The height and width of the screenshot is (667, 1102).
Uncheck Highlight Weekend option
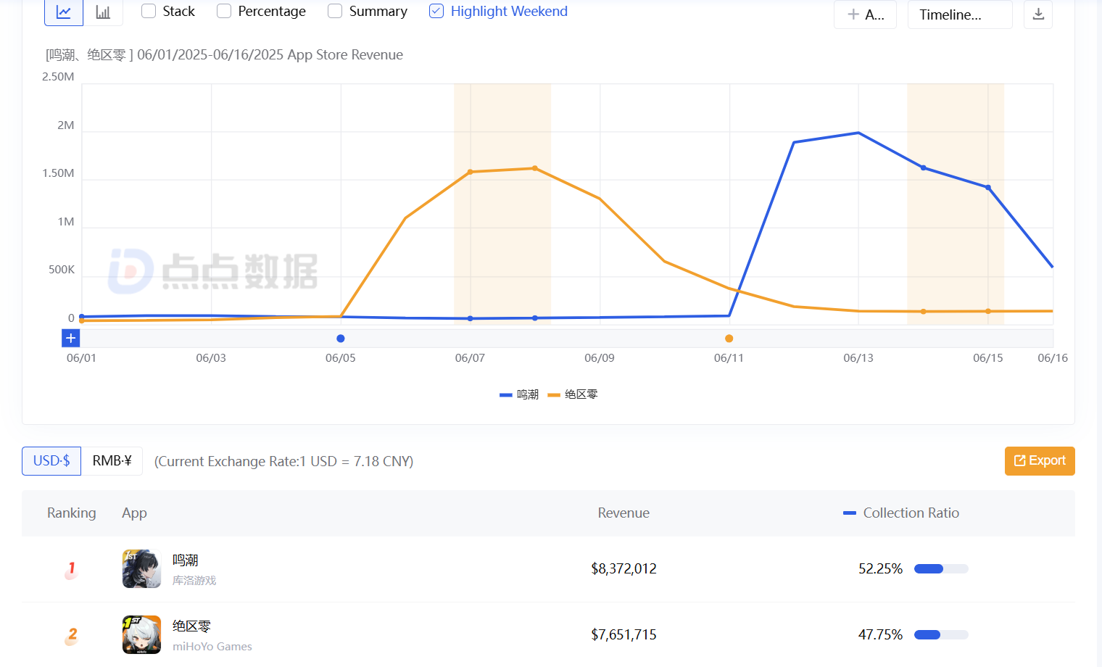coord(436,11)
